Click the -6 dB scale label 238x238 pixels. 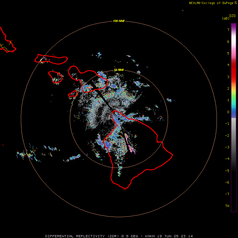click(x=227, y=182)
